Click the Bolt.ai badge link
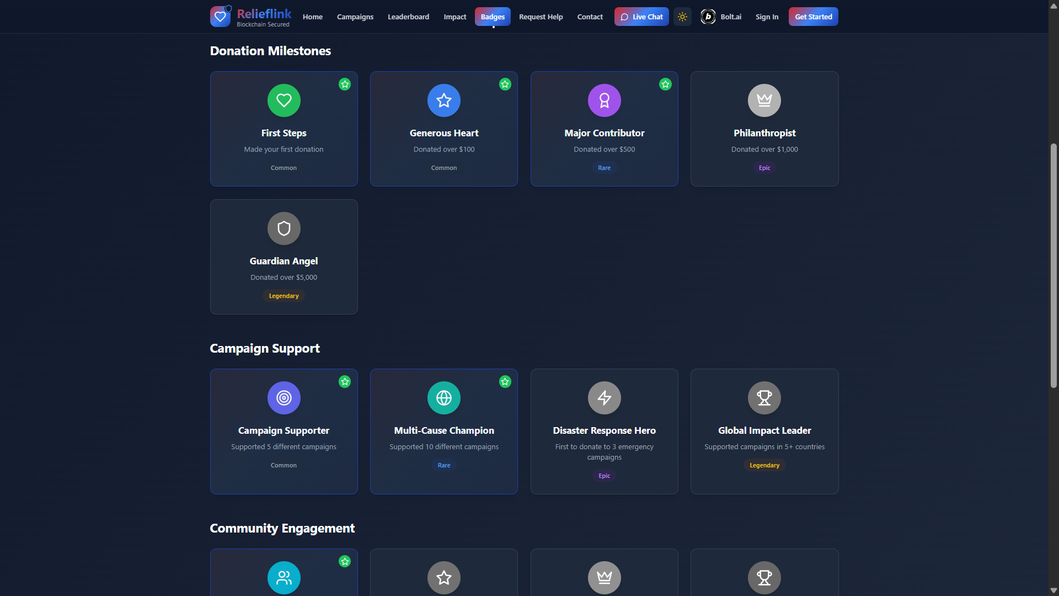 pos(721,17)
